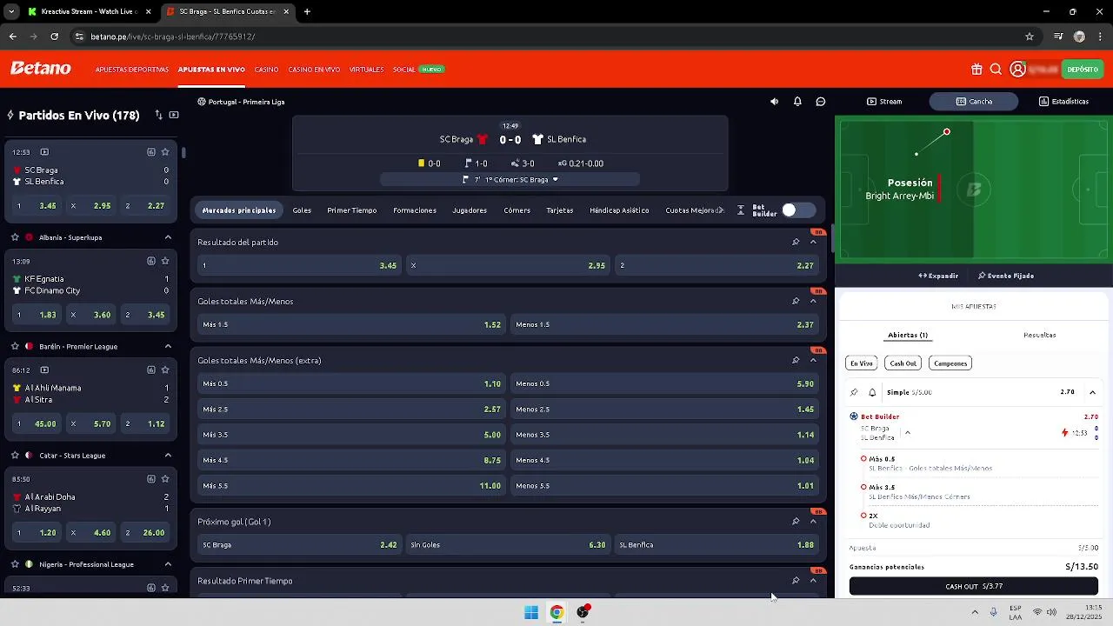Collapse the Nigeria - Professional League section

coord(168,564)
